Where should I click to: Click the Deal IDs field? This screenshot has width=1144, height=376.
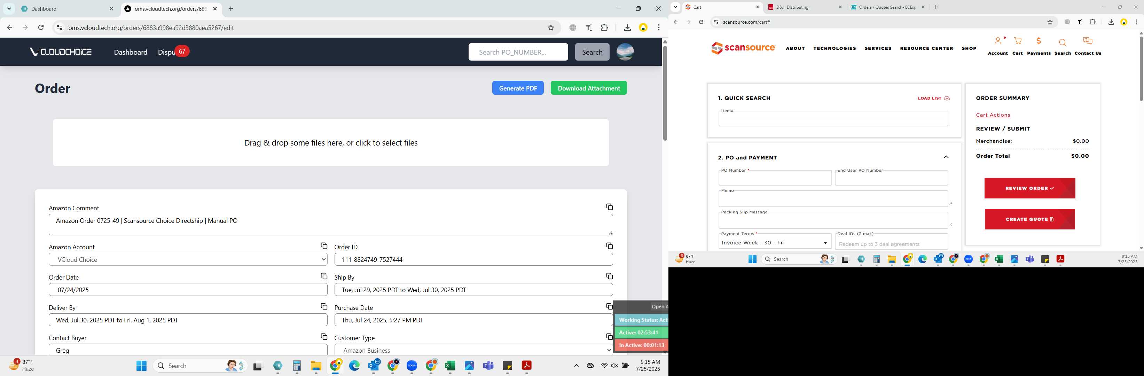point(891,242)
